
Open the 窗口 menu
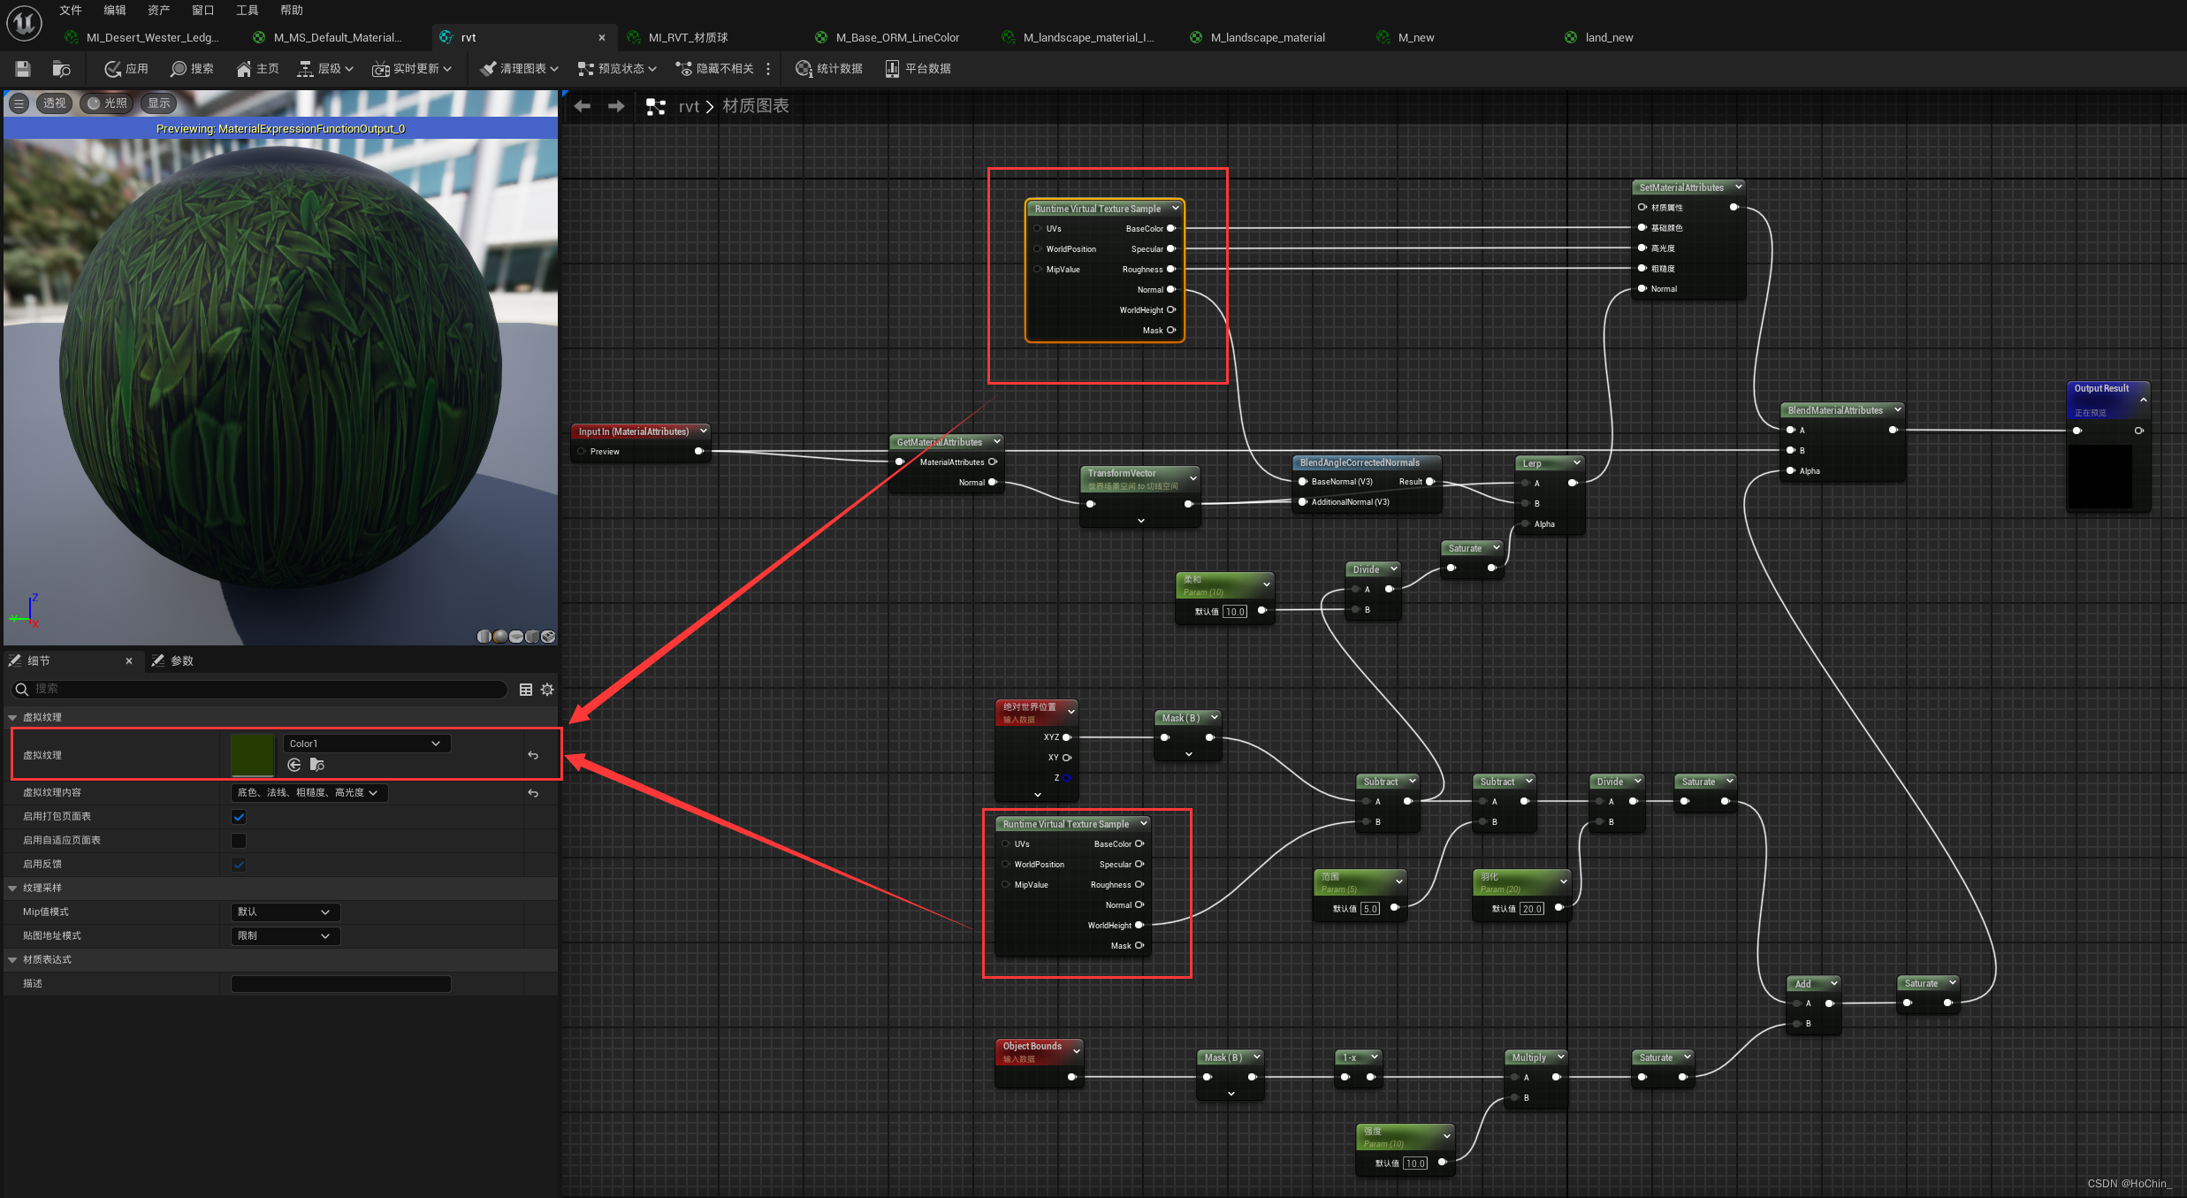click(202, 11)
